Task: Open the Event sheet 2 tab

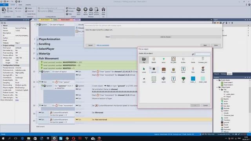Action: pyautogui.click(x=66, y=20)
